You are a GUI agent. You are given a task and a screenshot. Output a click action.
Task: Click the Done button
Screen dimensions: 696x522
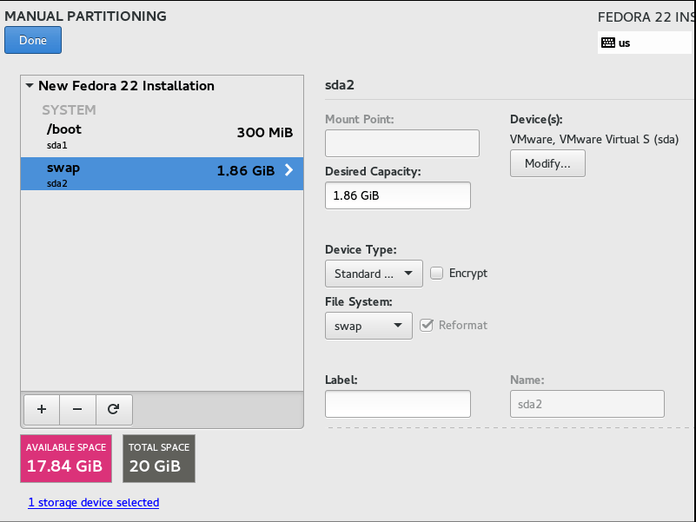(33, 40)
